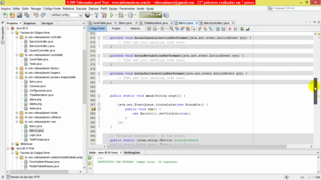Click Find Selection magnifier icon in editor toolbar

[172, 29]
